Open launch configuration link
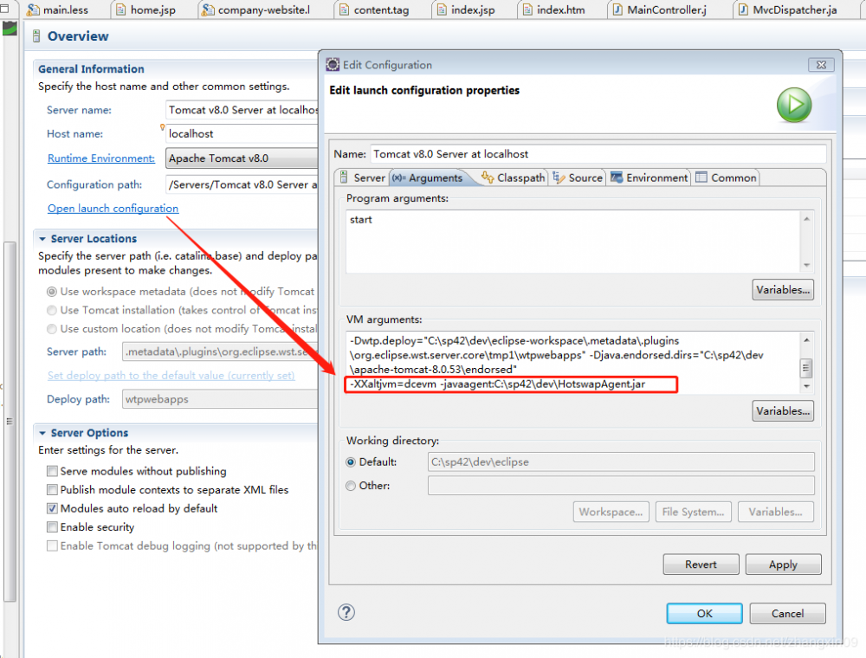 tap(113, 209)
